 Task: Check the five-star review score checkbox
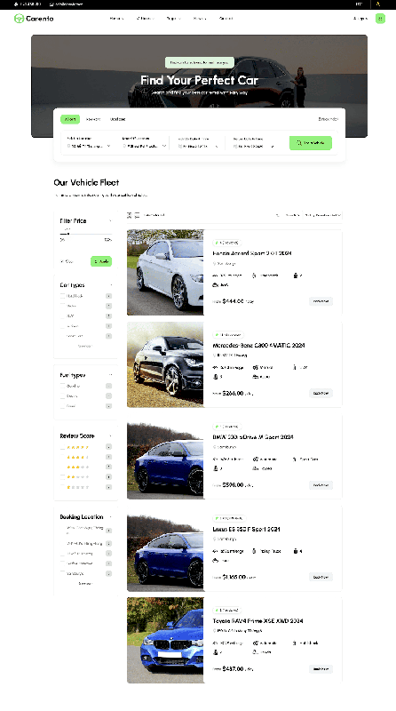(x=62, y=447)
